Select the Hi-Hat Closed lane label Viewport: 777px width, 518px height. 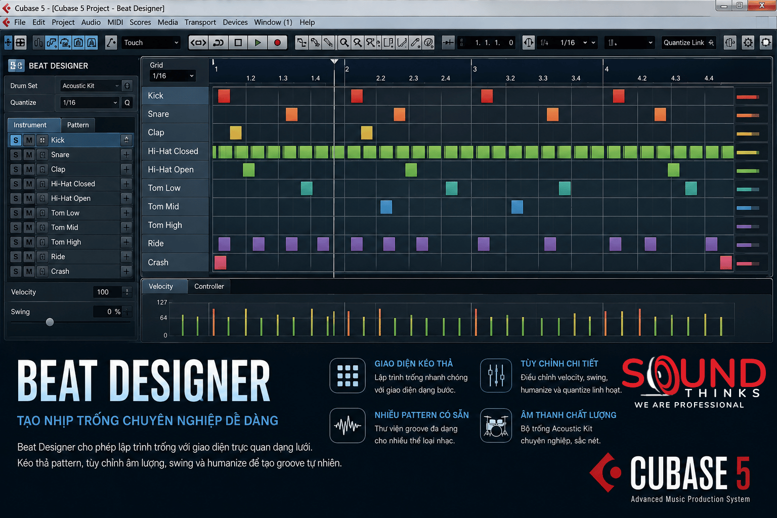176,151
